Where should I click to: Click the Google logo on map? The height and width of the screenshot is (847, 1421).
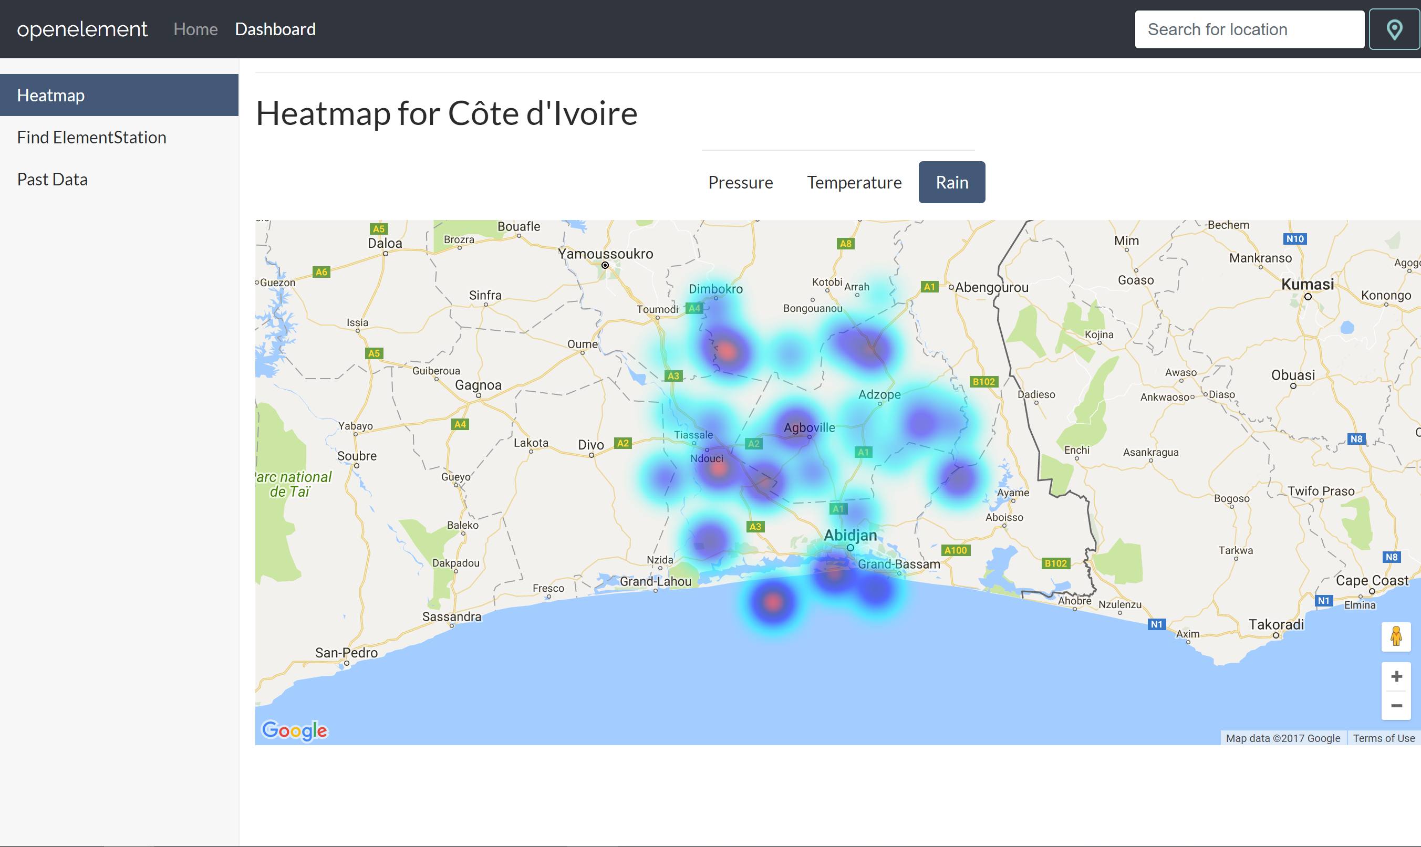[295, 730]
